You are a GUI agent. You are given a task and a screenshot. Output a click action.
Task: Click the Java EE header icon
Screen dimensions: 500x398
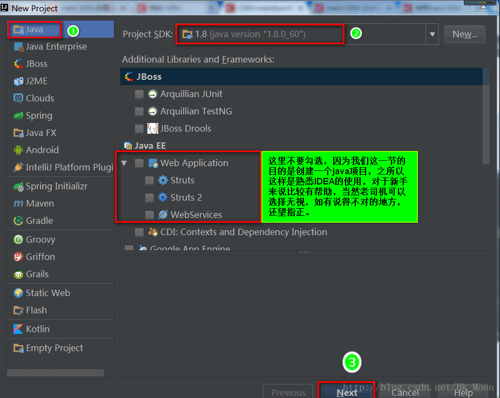(128, 146)
